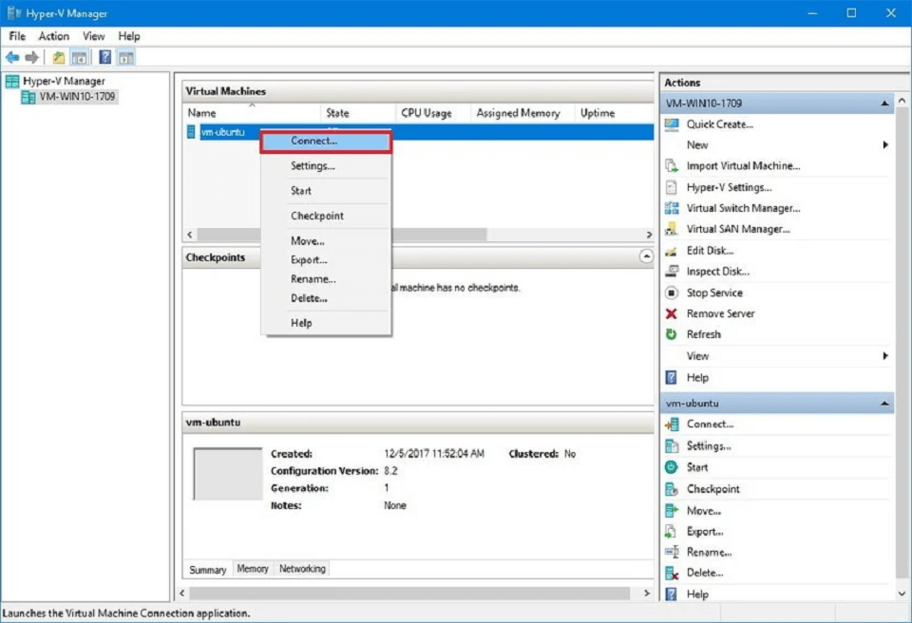Screen dimensions: 912x623
Task: Click the Start power icon in vm-ubuntu actions
Action: tap(672, 467)
